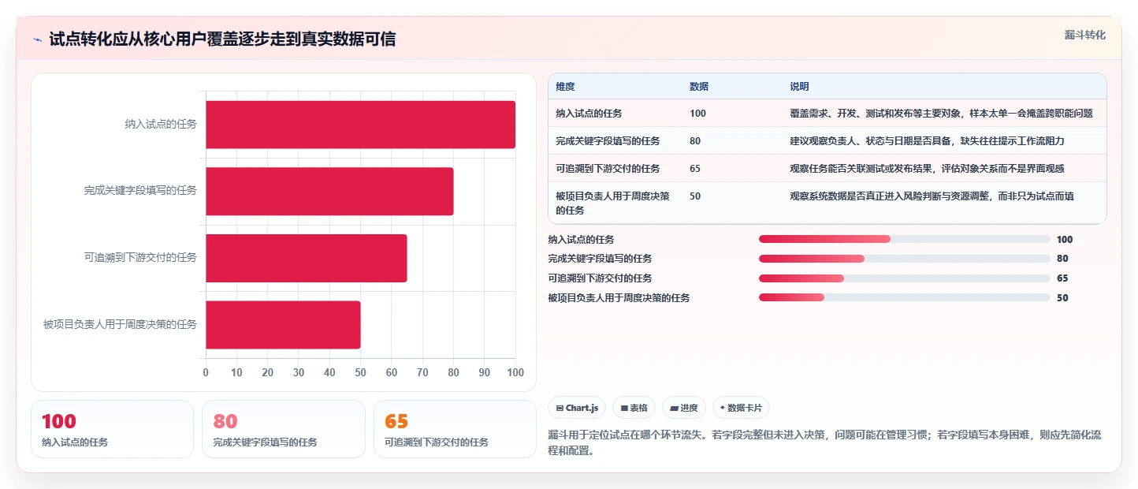Click the 被项目负责人用于周度决策 progress bar showing 50
1138x489 pixels.
(904, 297)
